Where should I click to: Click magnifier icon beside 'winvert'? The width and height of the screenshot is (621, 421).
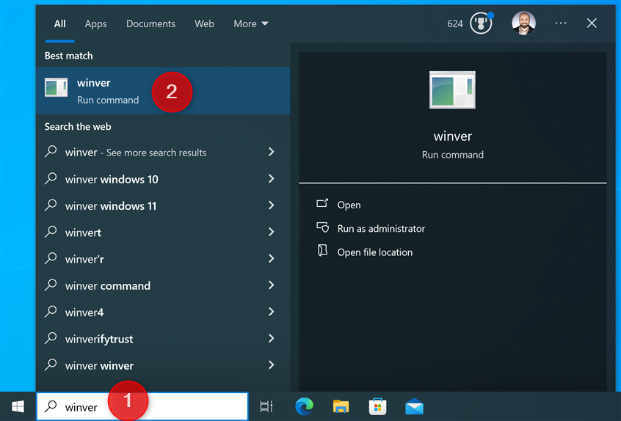coord(51,231)
